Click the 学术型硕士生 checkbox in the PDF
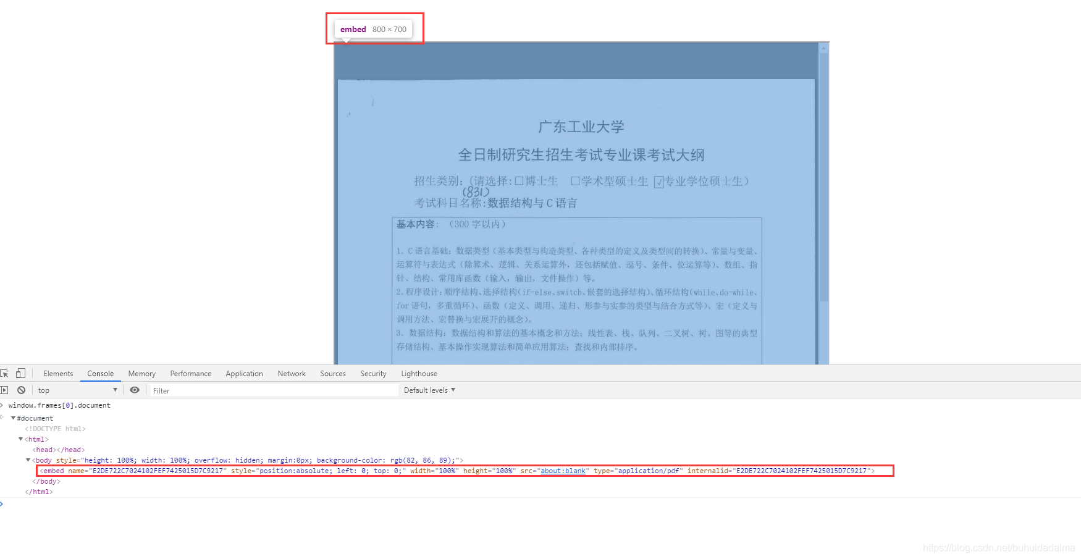Image resolution: width=1081 pixels, height=559 pixels. [x=575, y=181]
